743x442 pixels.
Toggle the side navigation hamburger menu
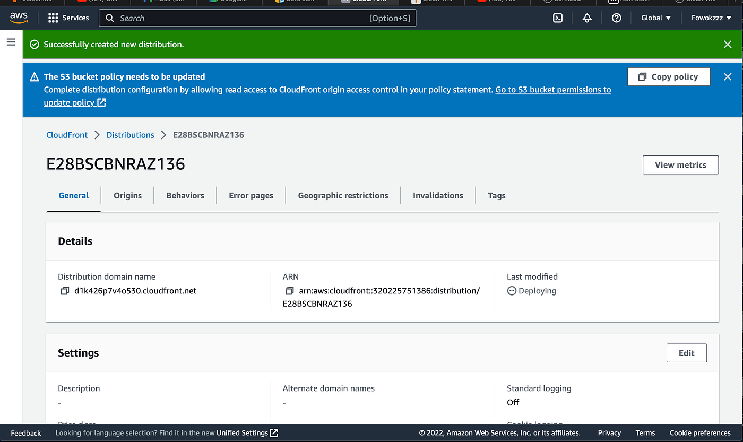click(x=11, y=42)
